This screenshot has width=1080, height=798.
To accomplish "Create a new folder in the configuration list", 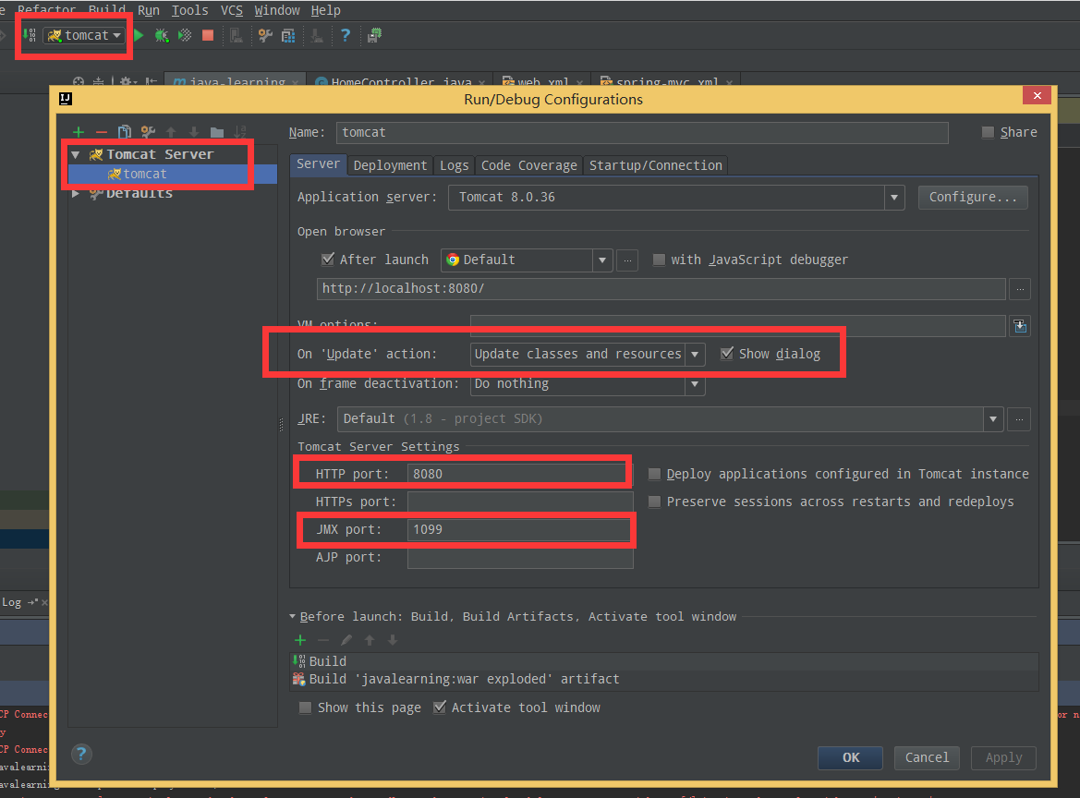I will (217, 131).
